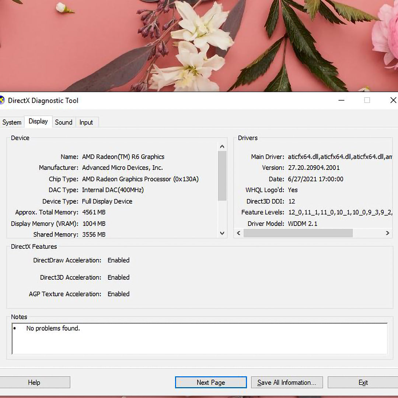Screen dimensions: 398x398
Task: Go to the Input tab
Action: tap(86, 122)
